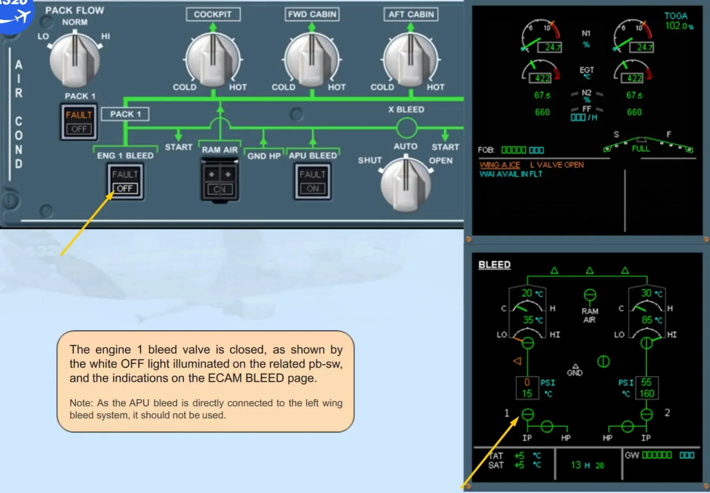
Task: Toggle the APU BLEED pushbutton
Action: tap(312, 181)
